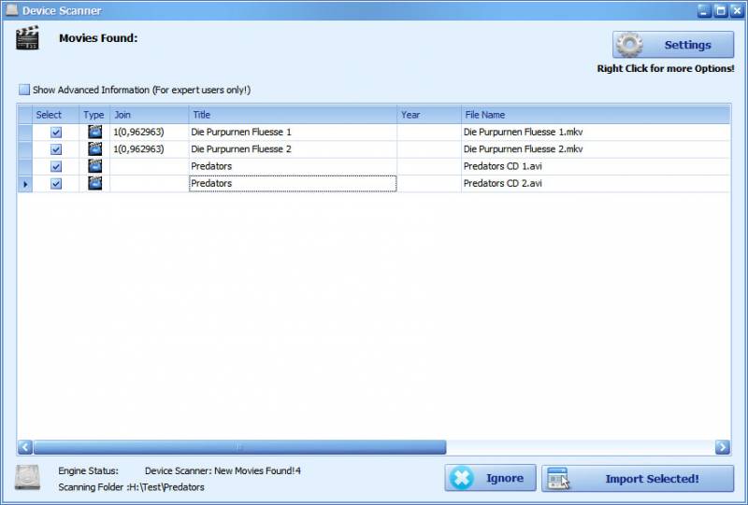The height and width of the screenshot is (505, 748).
Task: Click the type icon for Predators CD 1.avi
Action: [95, 166]
